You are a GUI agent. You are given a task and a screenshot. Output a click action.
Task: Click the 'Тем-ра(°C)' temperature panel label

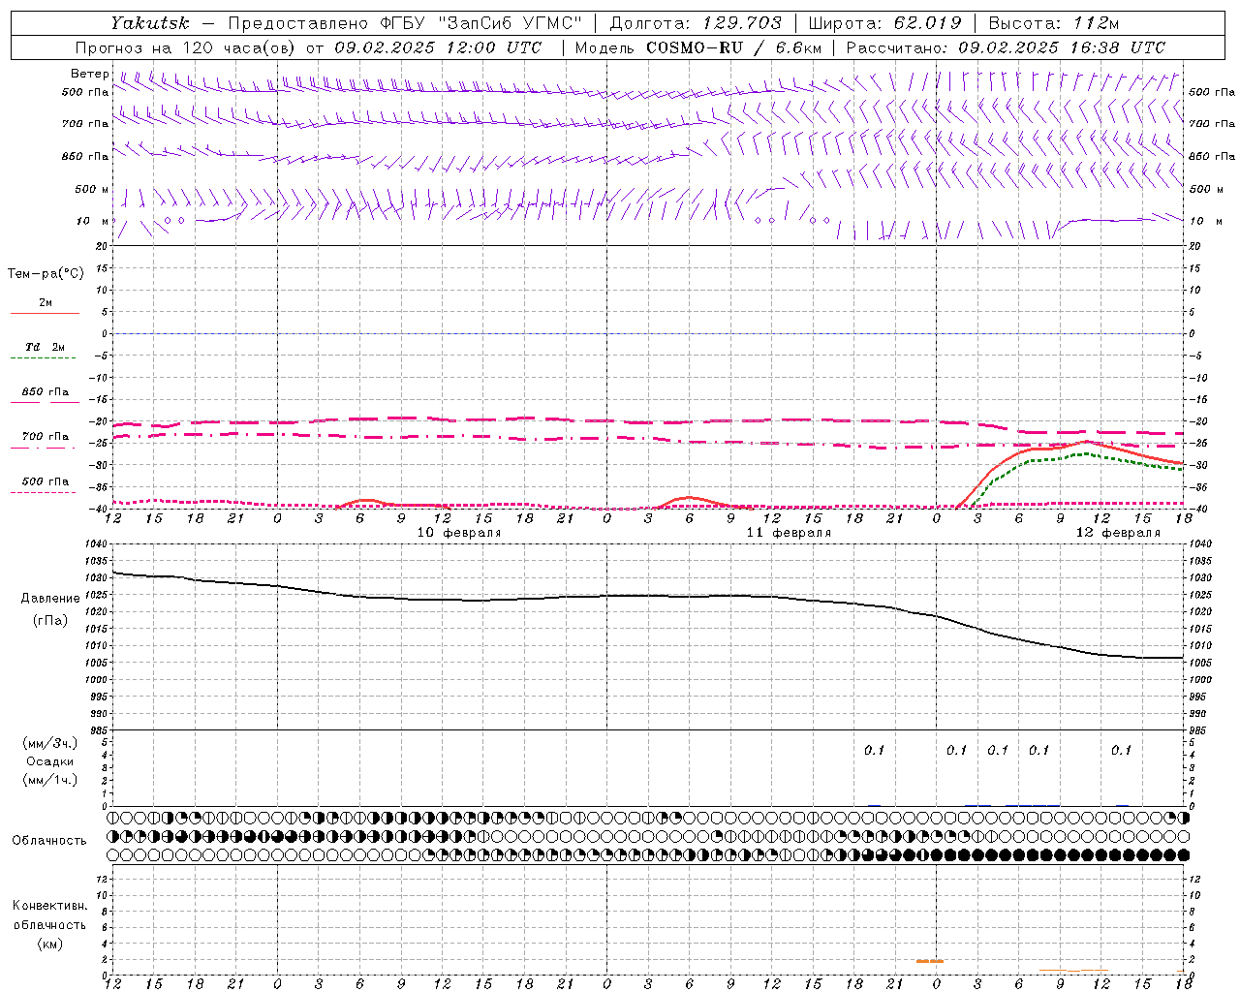(x=46, y=273)
